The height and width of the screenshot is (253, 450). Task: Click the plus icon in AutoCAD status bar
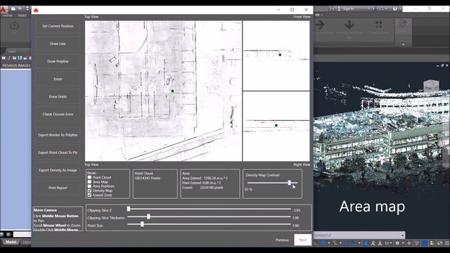tap(409, 243)
